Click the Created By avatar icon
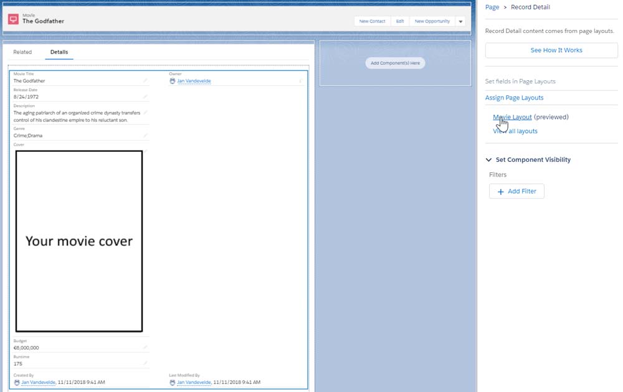Image resolution: width=623 pixels, height=392 pixels. (x=17, y=383)
